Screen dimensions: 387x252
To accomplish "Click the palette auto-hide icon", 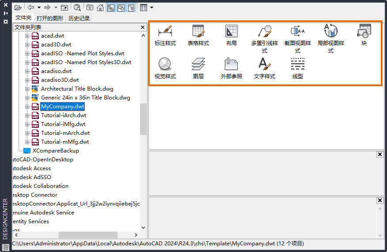I will point(6,13).
